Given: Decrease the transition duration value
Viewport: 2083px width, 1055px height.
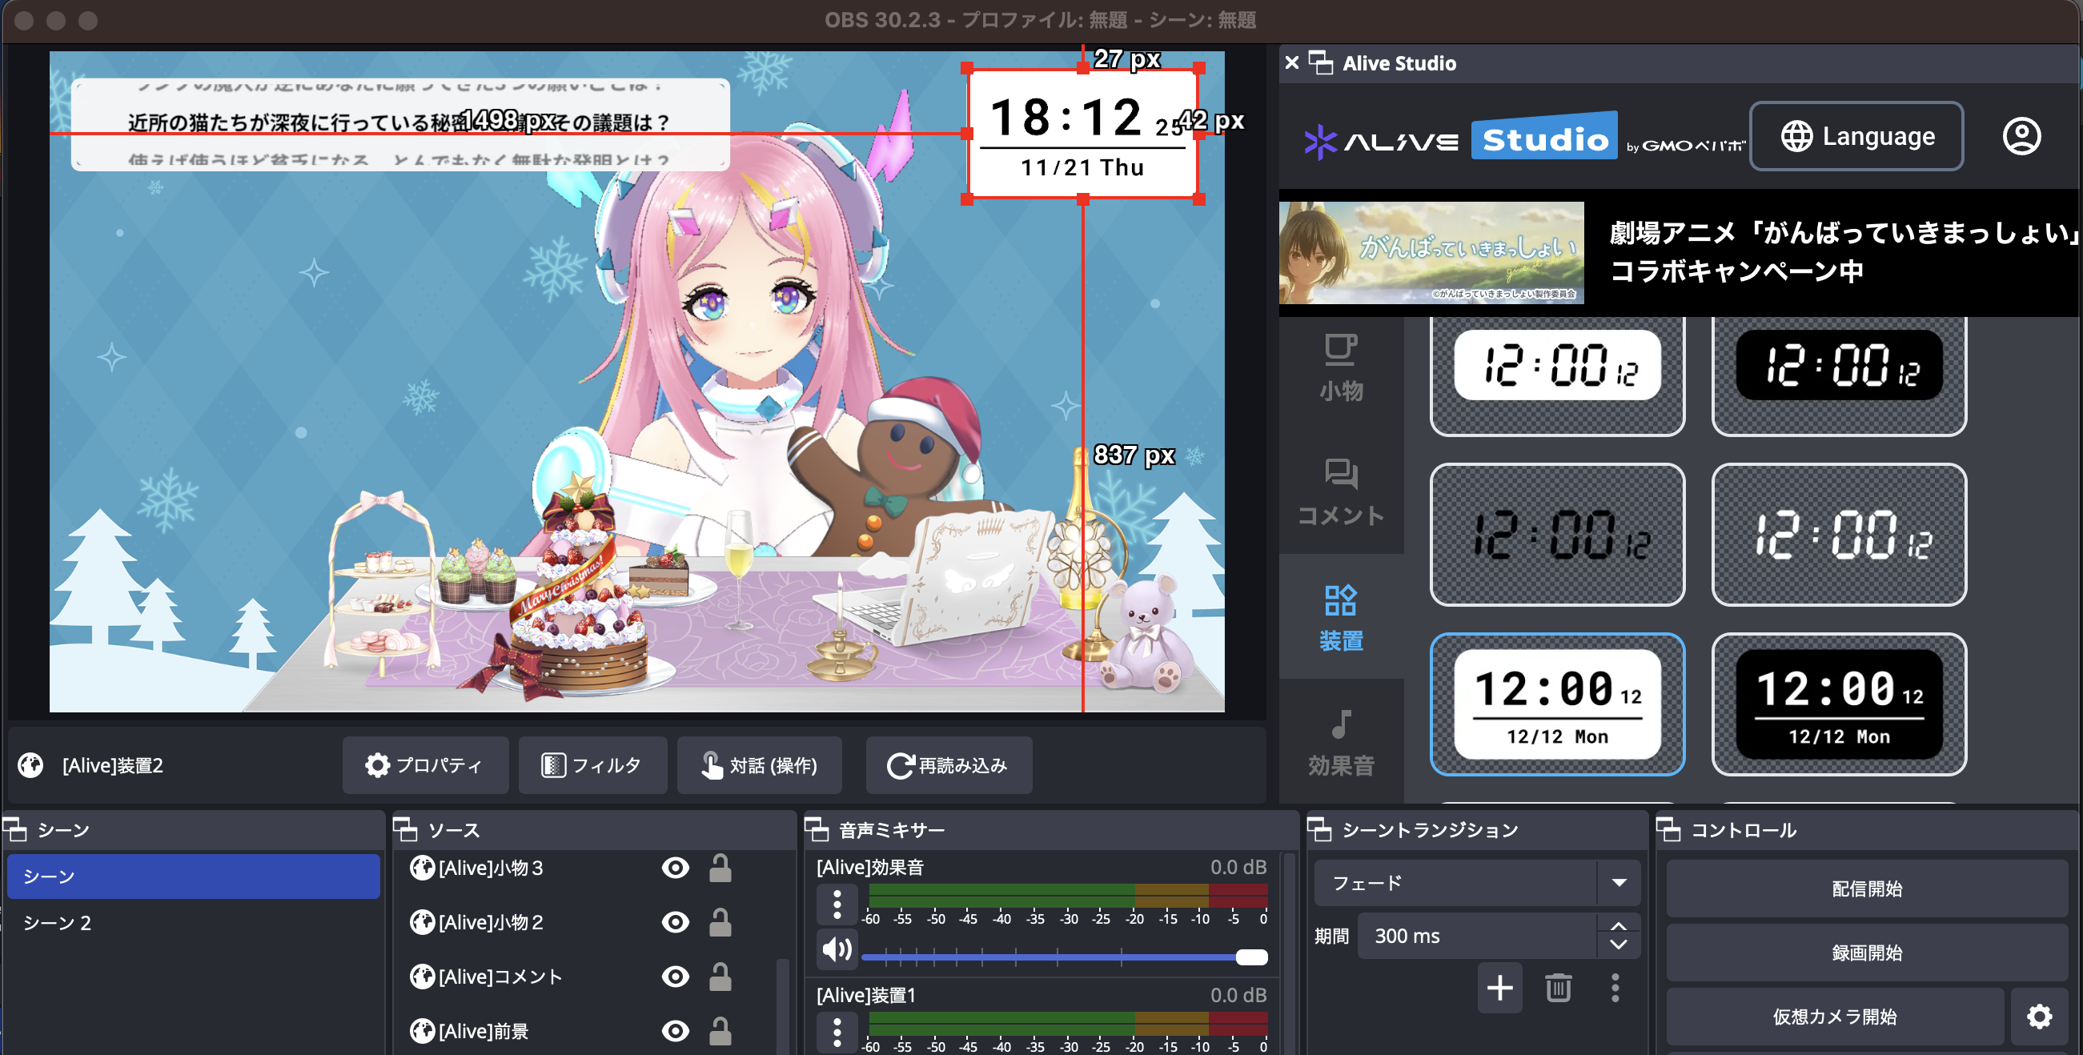Looking at the screenshot, I should click(1618, 945).
